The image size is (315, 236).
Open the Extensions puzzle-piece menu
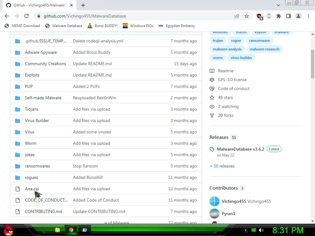(x=278, y=16)
